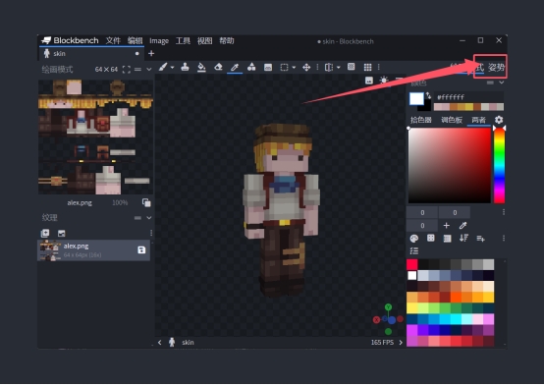Switch to the 调色板 tab
The height and width of the screenshot is (385, 544).
click(x=452, y=120)
